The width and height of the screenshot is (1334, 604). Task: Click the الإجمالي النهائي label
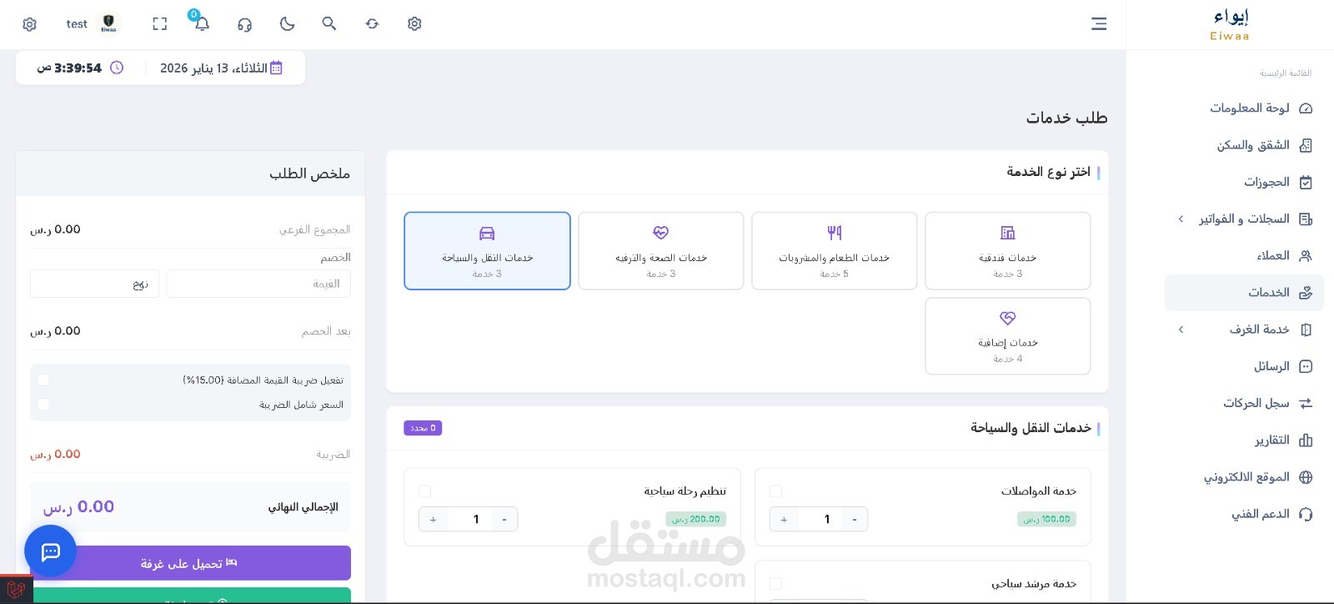(303, 507)
